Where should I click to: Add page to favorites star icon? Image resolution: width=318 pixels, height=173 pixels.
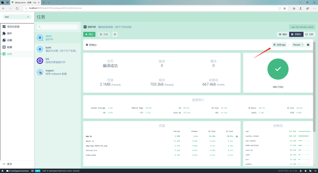point(284,8)
